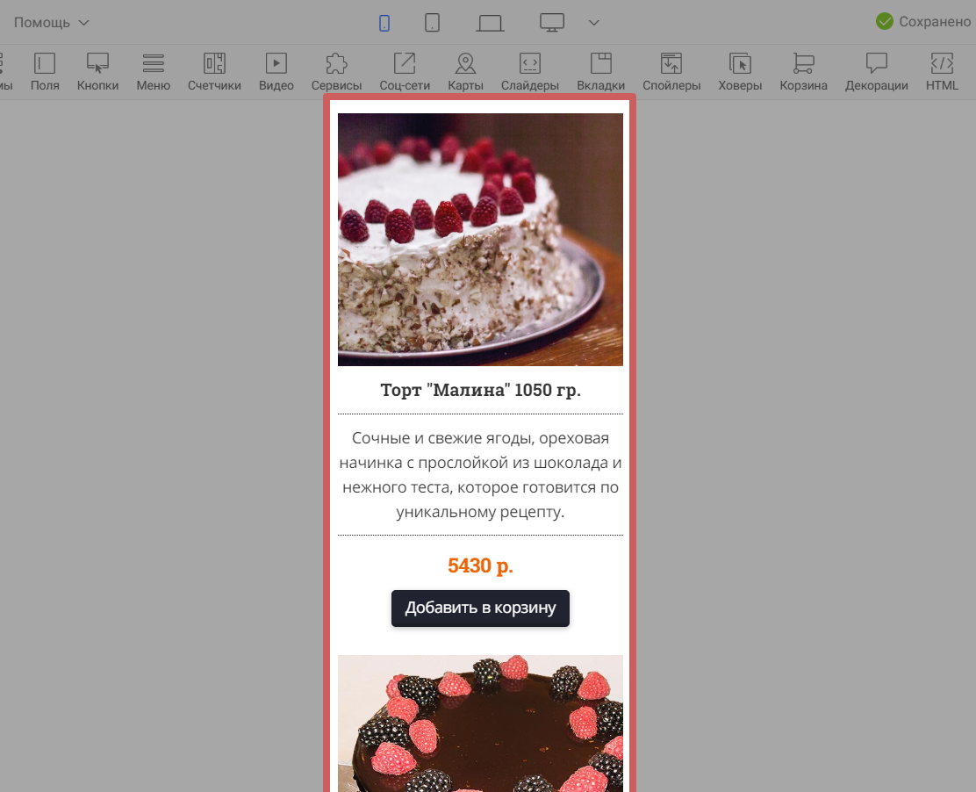Select the Вкладки (tabs) widget icon
976x792 pixels.
[x=600, y=64]
